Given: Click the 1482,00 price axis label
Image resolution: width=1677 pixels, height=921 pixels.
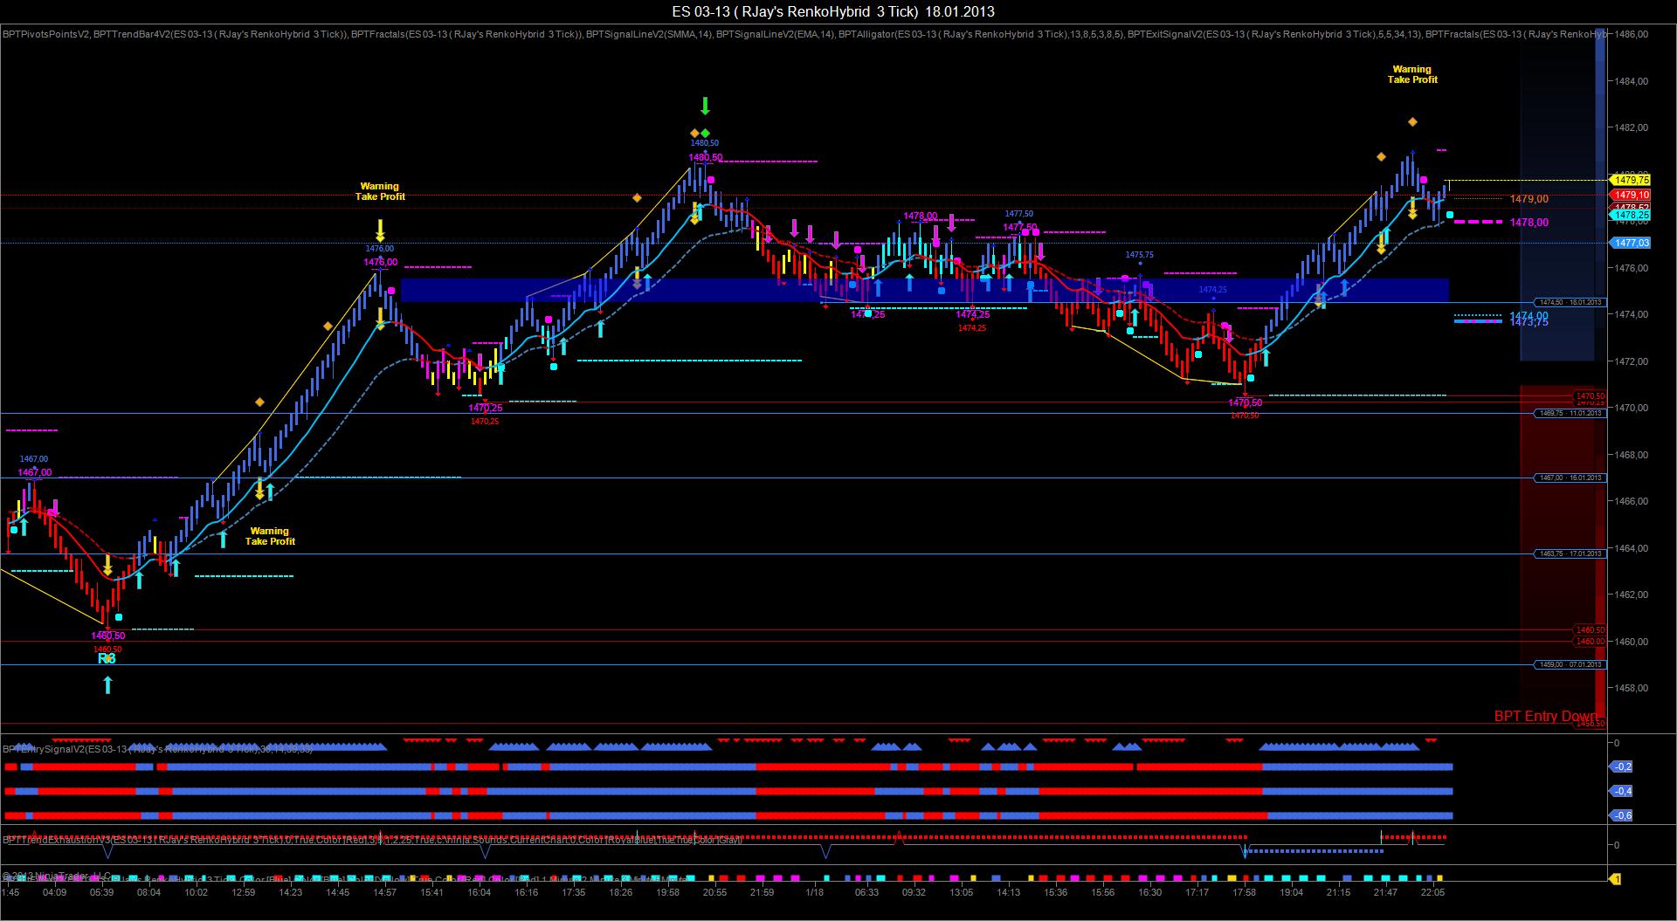Looking at the screenshot, I should click(1632, 127).
